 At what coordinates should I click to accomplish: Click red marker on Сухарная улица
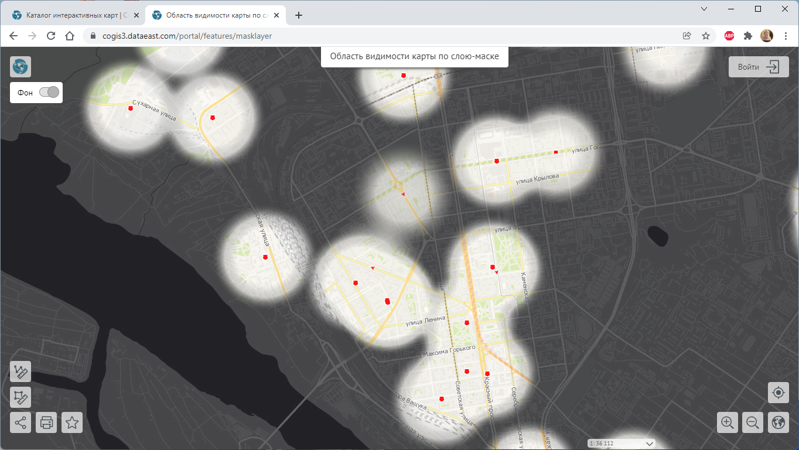pos(131,108)
